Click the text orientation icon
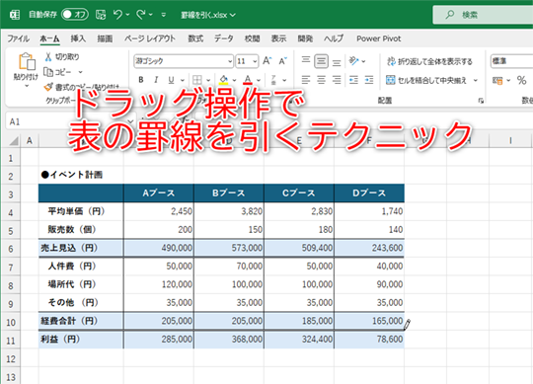This screenshot has height=384, width=533. (x=353, y=61)
